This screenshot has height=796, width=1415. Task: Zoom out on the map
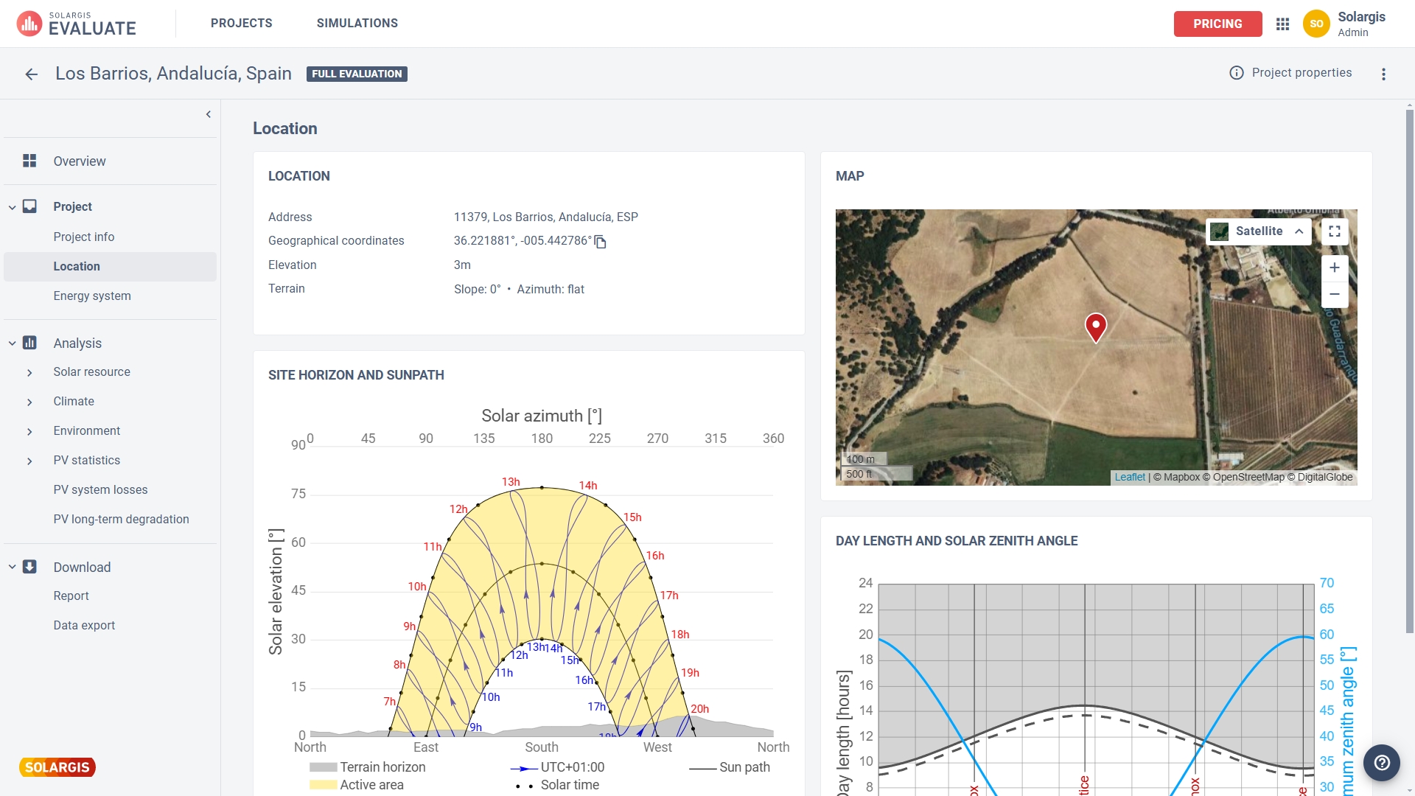1335,294
